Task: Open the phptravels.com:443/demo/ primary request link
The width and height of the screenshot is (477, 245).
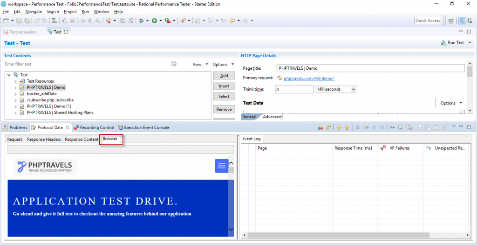Action: click(x=309, y=78)
